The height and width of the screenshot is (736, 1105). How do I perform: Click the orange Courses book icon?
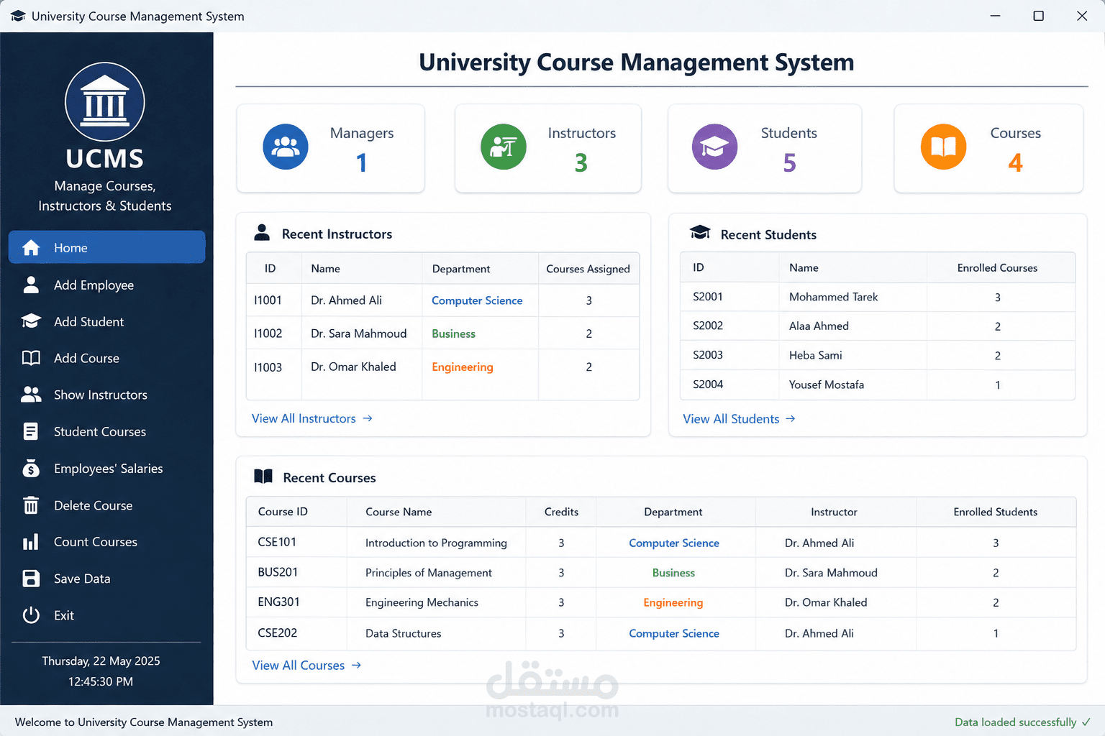pos(943,147)
